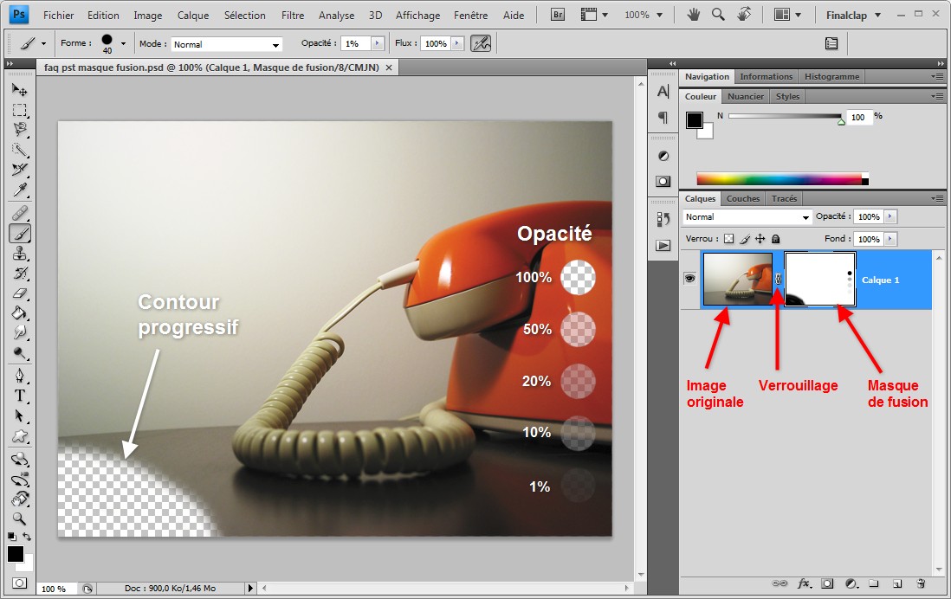Select the Path Selection arrow tool
This screenshot has width=951, height=599.
point(19,415)
